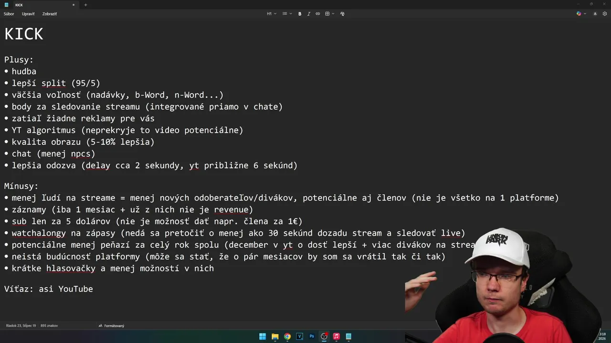Click the bulleted list icon
The height and width of the screenshot is (343, 611).
click(284, 14)
